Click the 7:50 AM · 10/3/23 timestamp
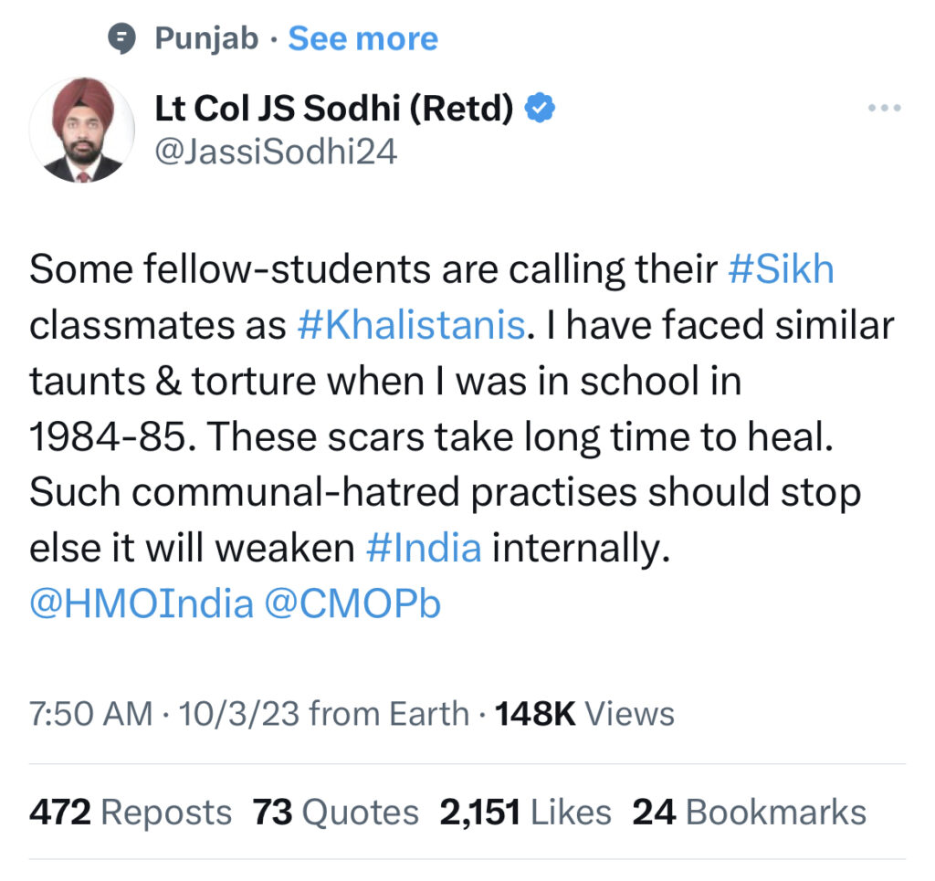Screen dimensions: 935x881 [x=165, y=713]
